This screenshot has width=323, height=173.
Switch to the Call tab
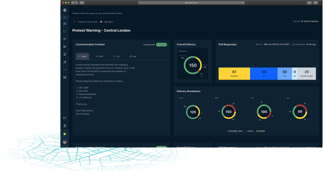point(116,56)
